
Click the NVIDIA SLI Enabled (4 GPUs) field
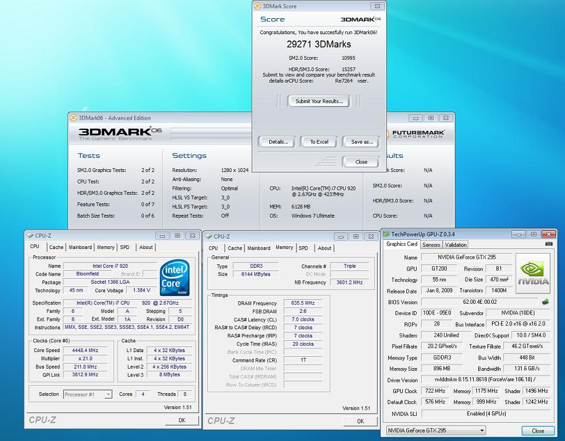486,413
